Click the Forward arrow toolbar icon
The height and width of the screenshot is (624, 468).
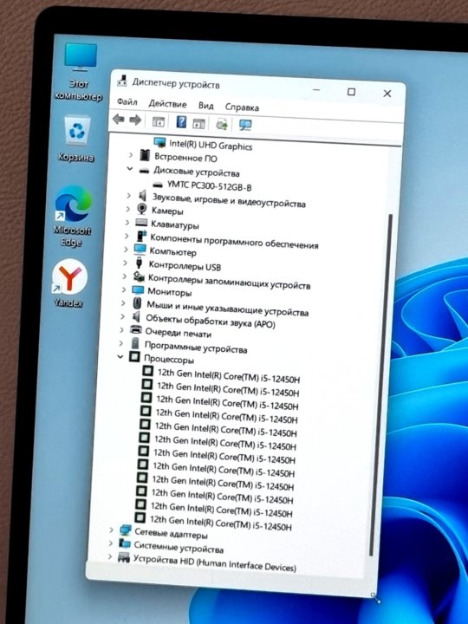coord(136,120)
